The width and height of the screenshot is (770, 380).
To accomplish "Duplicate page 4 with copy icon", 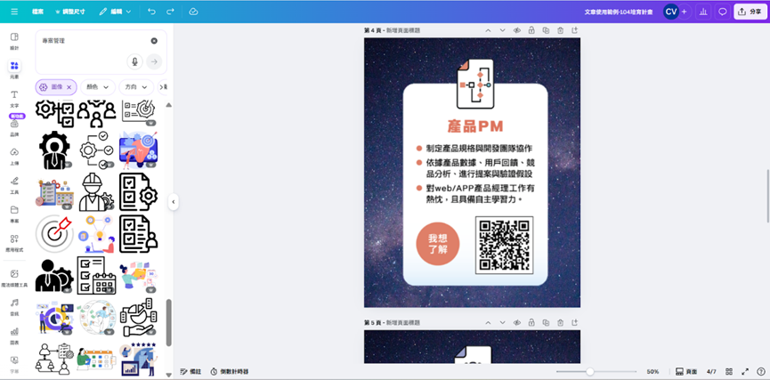I will point(546,30).
